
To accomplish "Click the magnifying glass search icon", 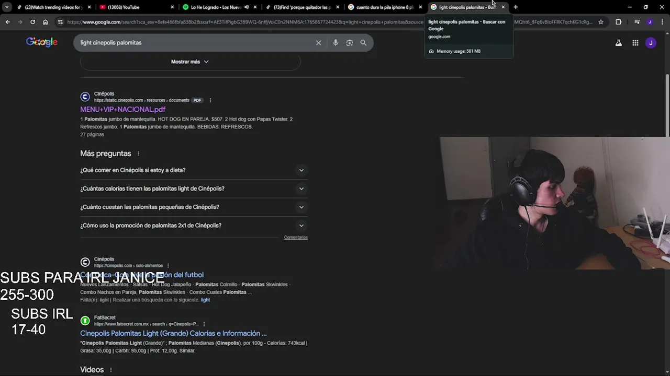I will click(x=363, y=43).
